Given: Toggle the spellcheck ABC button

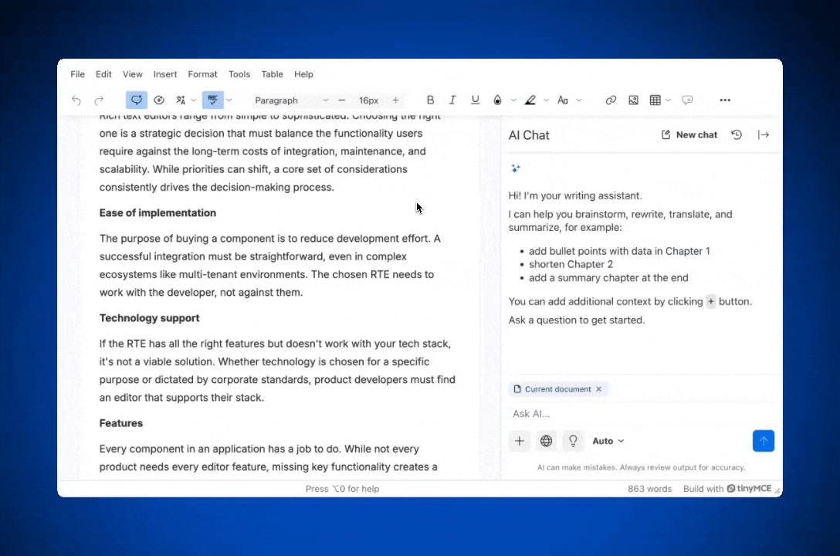Looking at the screenshot, I should point(212,100).
